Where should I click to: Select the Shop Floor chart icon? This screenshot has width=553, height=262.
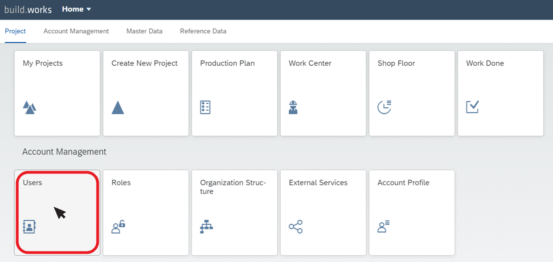coord(384,107)
